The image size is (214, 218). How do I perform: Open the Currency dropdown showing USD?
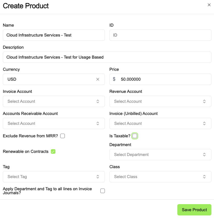pos(48,79)
